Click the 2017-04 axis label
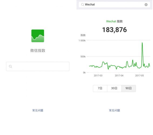The width and height of the screenshot is (153, 135). pyautogui.click(x=119, y=76)
